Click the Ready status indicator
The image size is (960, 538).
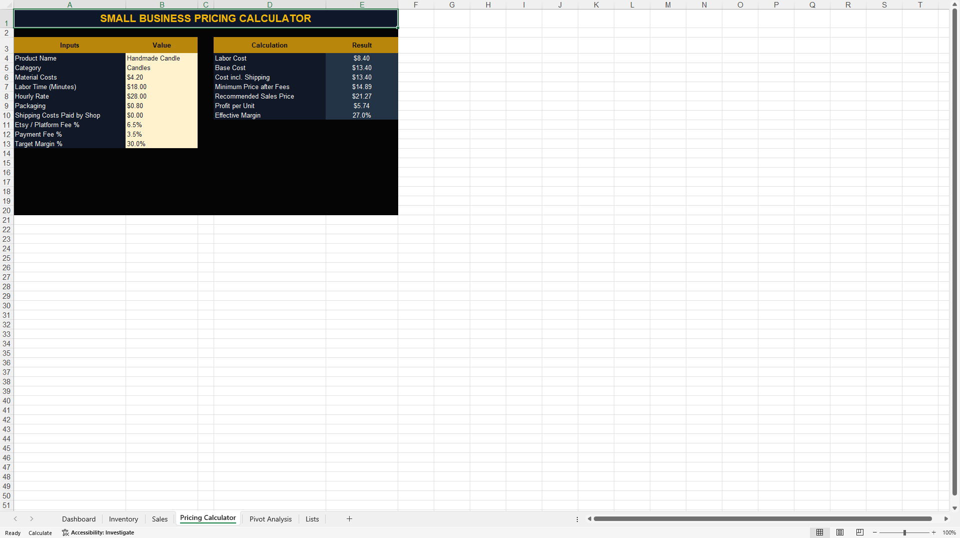(13, 533)
